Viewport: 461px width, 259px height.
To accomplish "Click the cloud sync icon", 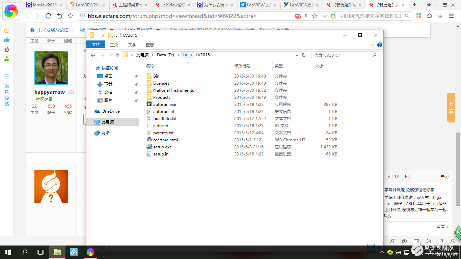I will (429, 16).
